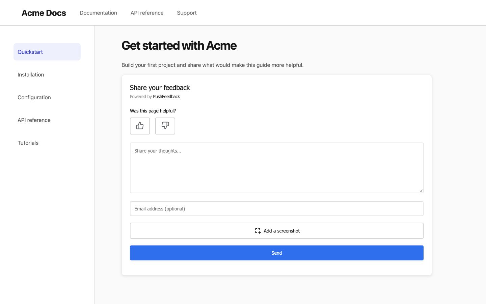Open the Documentation nav item
The width and height of the screenshot is (486, 304).
point(98,13)
